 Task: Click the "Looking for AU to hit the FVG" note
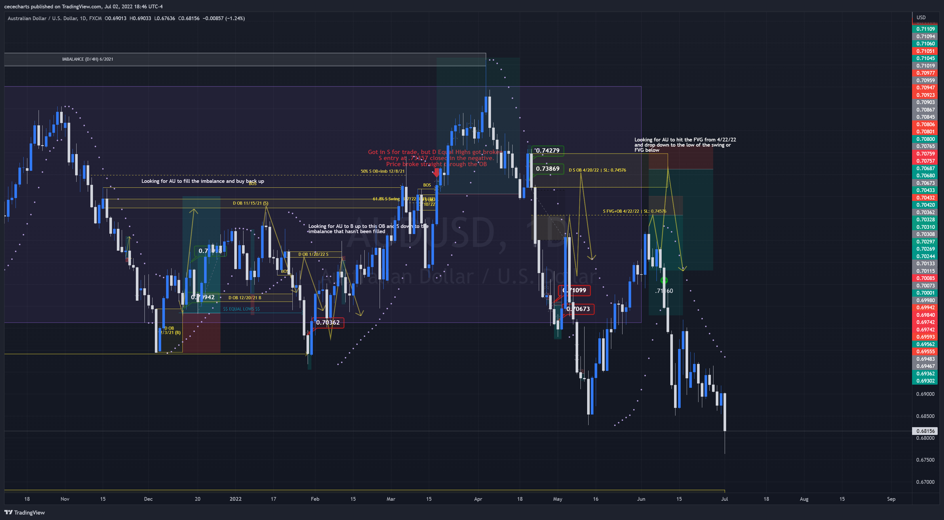point(685,145)
